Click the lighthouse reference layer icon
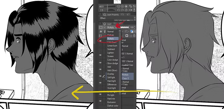The image size is (224, 109). click(105, 31)
